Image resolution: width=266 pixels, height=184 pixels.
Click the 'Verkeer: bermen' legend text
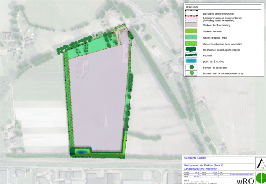(x=212, y=32)
